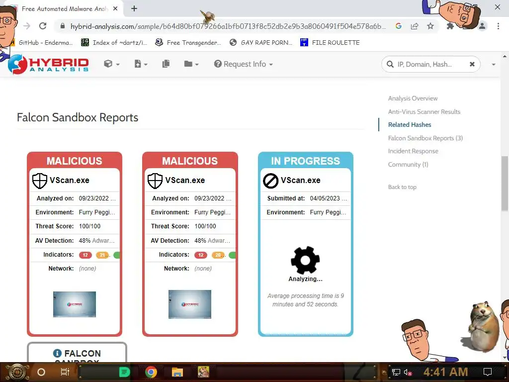The width and height of the screenshot is (509, 382).
Task: Click the Analyzing gear icon
Action: point(306,260)
